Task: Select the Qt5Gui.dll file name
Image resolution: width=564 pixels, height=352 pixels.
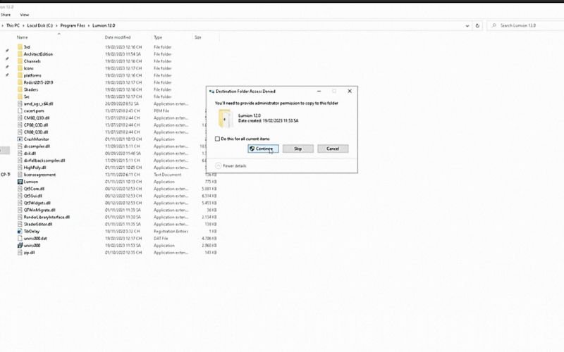Action: pyautogui.click(x=33, y=196)
